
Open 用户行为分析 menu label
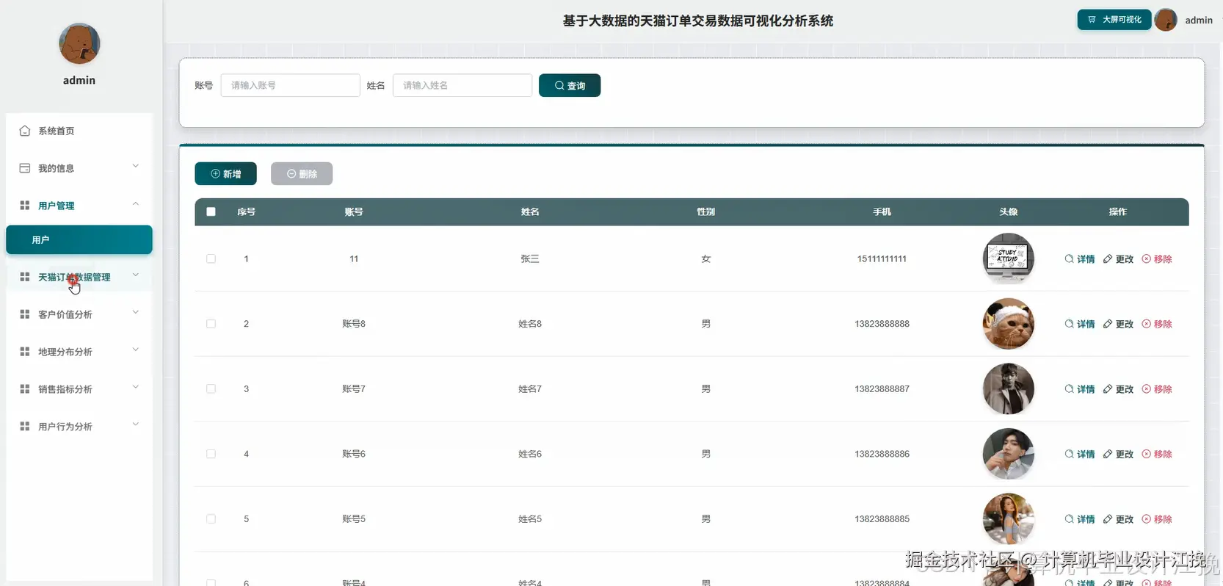(x=65, y=427)
